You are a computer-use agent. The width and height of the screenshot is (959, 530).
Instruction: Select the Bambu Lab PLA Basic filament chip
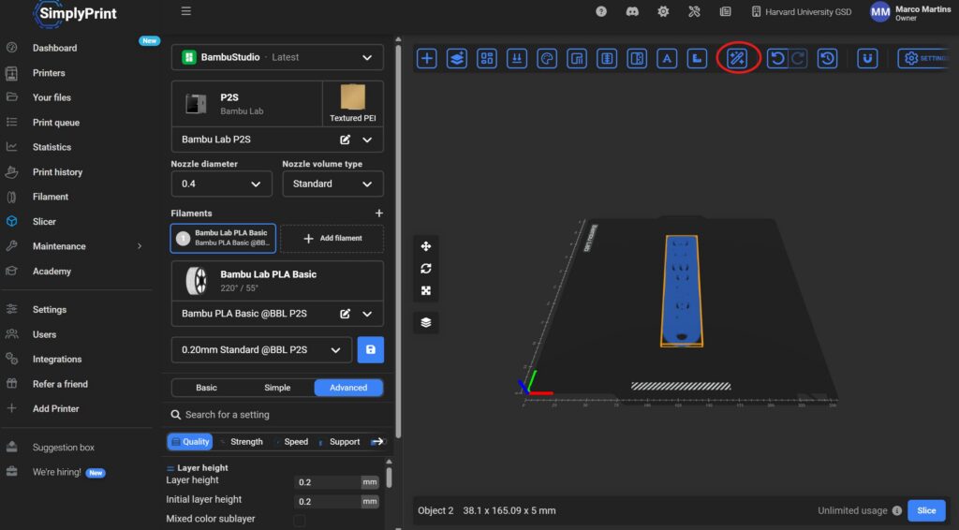tap(223, 239)
